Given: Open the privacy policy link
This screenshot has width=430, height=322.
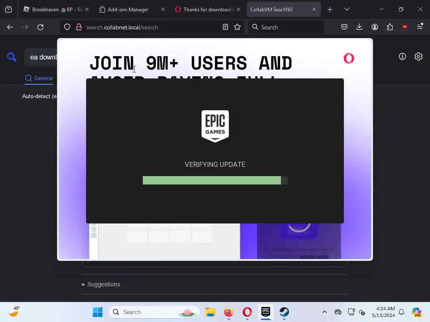Looking at the screenshot, I should pyautogui.click(x=315, y=257).
